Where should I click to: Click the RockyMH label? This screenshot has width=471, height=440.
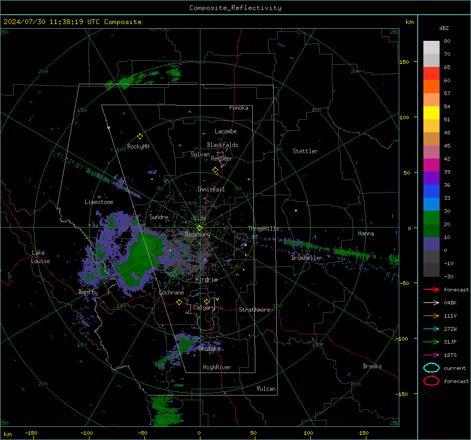pos(138,146)
